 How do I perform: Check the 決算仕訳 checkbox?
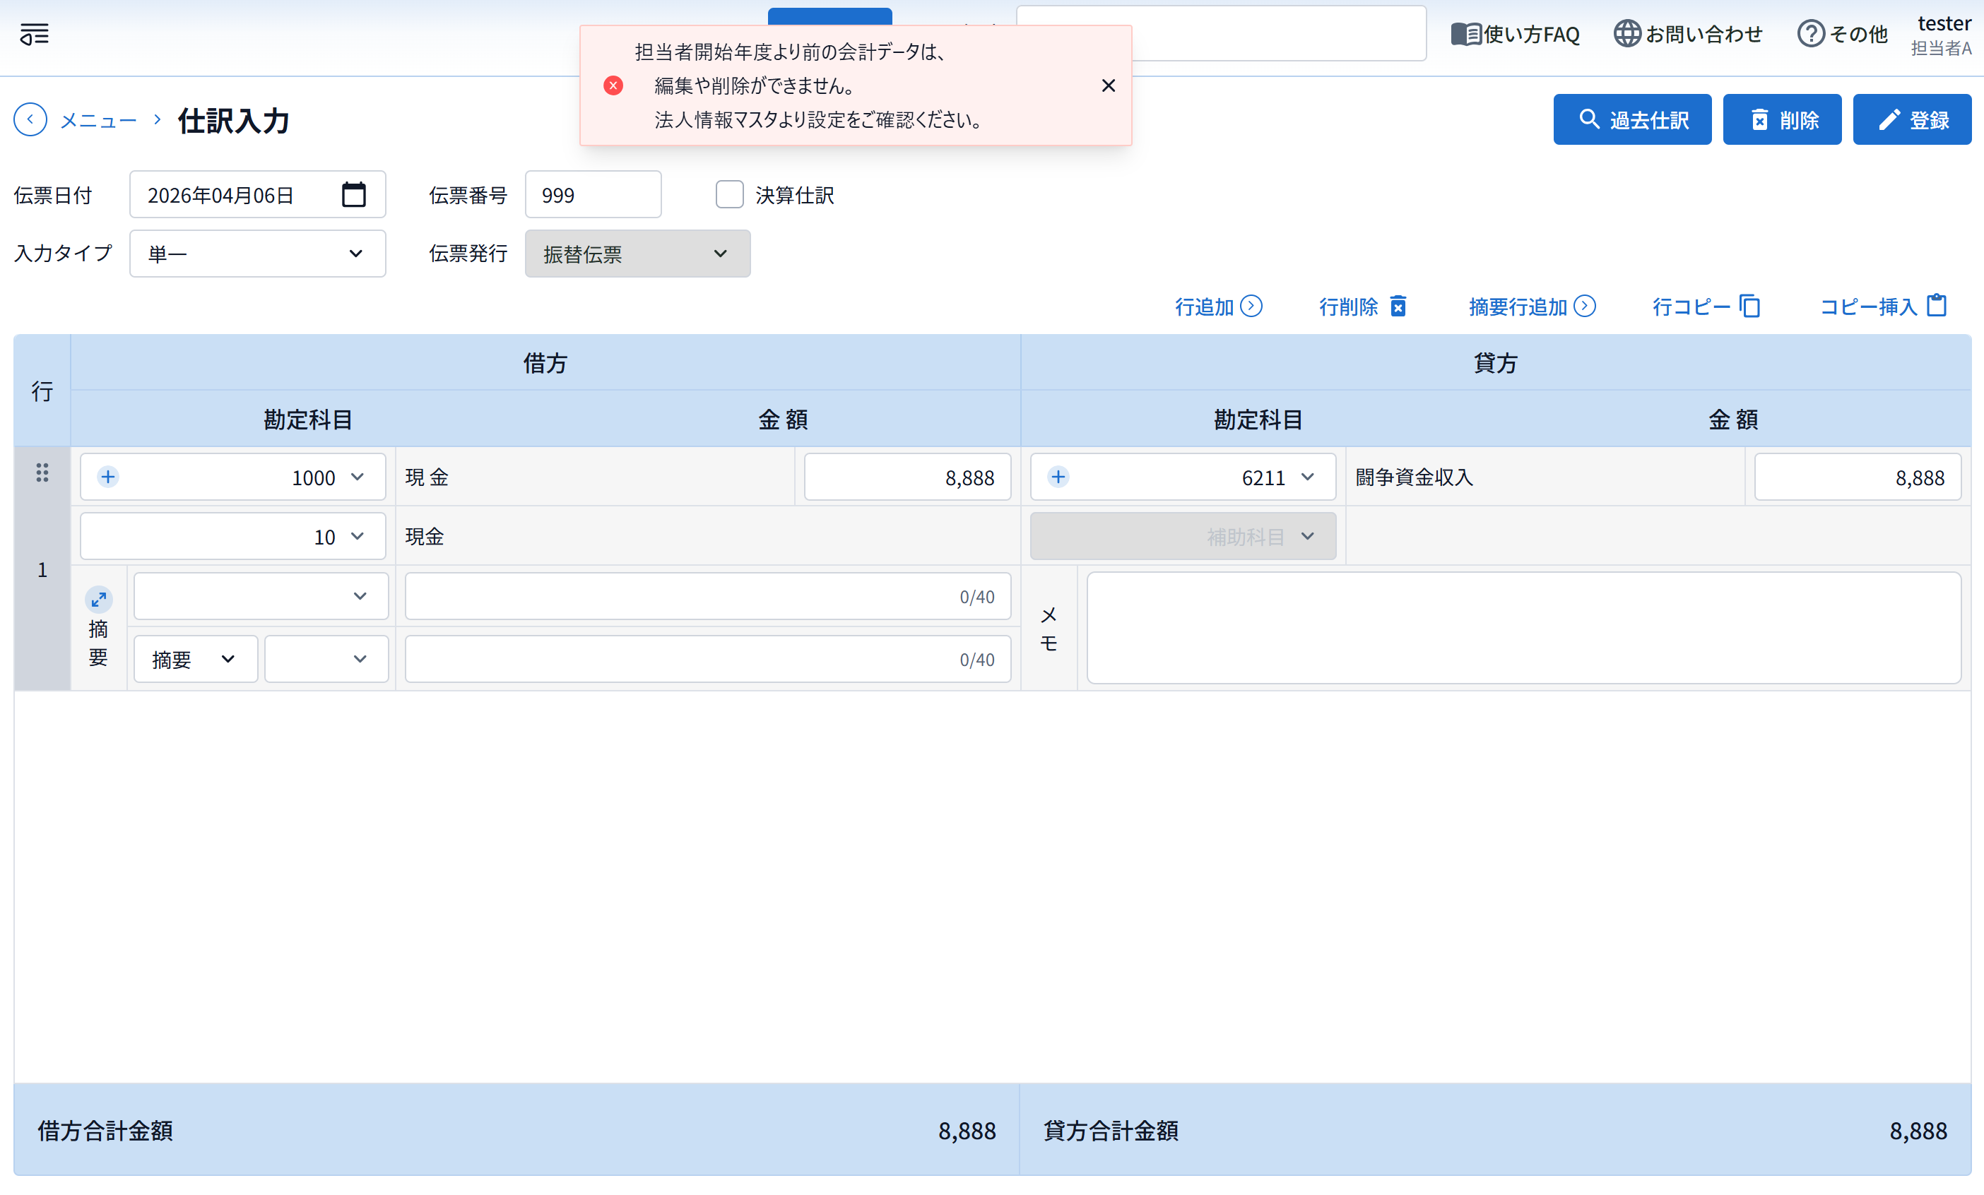coord(729,195)
